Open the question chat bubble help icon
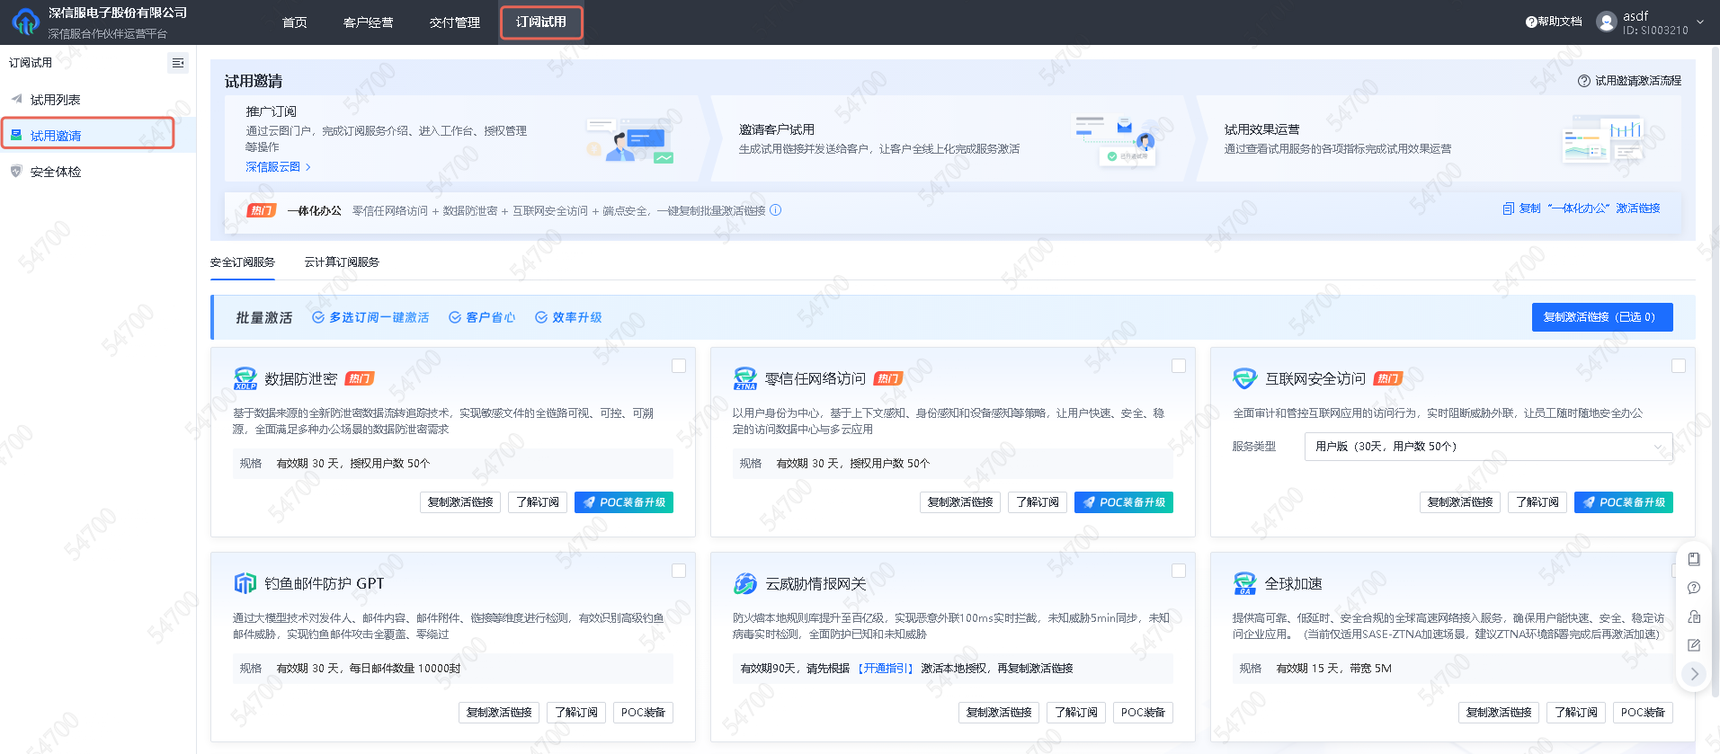The width and height of the screenshot is (1720, 754). click(1694, 588)
